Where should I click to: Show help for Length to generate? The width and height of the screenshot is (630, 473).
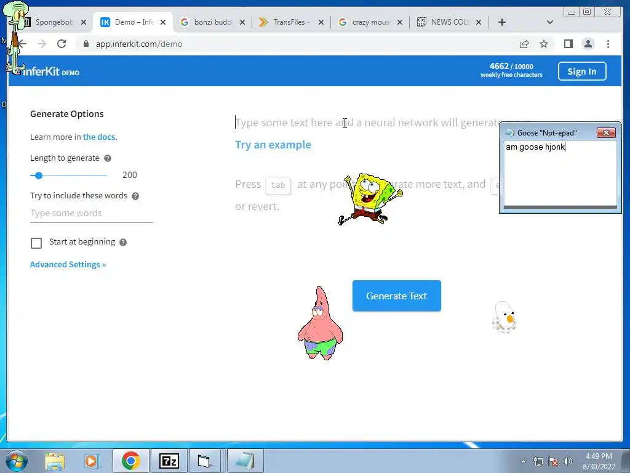tap(108, 158)
